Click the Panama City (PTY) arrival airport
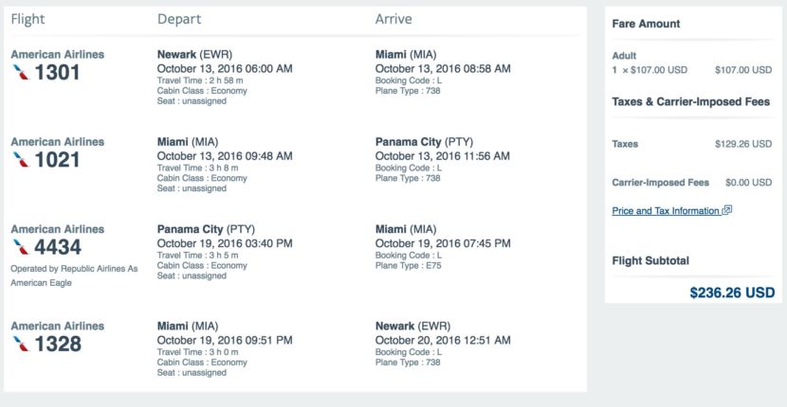 [x=424, y=142]
